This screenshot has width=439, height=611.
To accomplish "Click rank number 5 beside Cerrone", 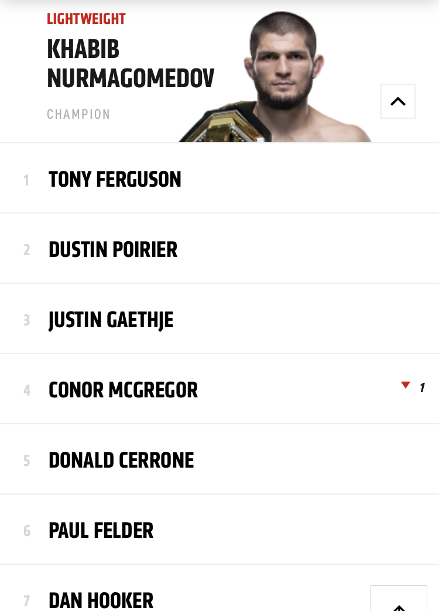I will click(26, 461).
